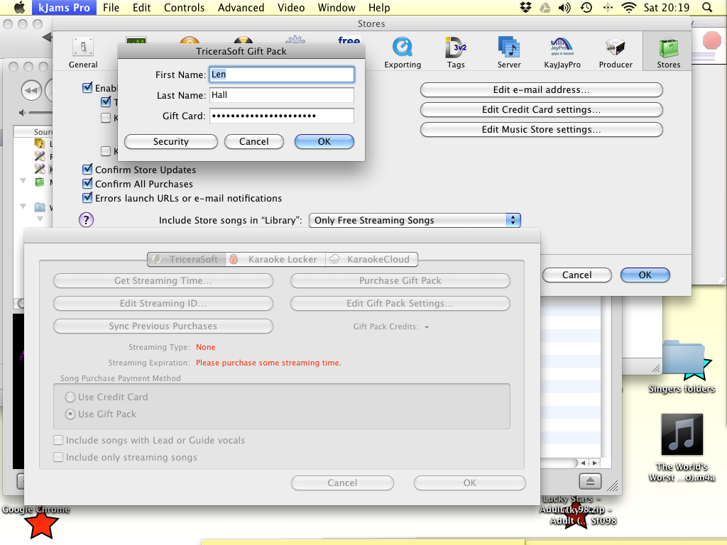Click the Security button in Gift Pack dialog

pyautogui.click(x=171, y=141)
